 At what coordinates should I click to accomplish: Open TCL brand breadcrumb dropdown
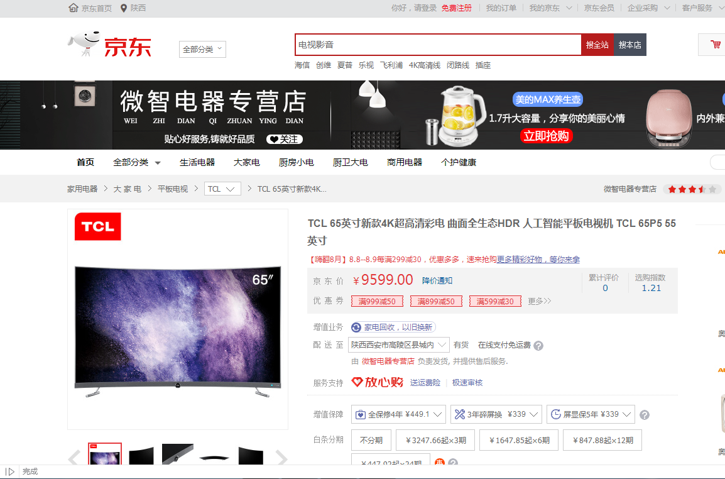click(x=222, y=189)
